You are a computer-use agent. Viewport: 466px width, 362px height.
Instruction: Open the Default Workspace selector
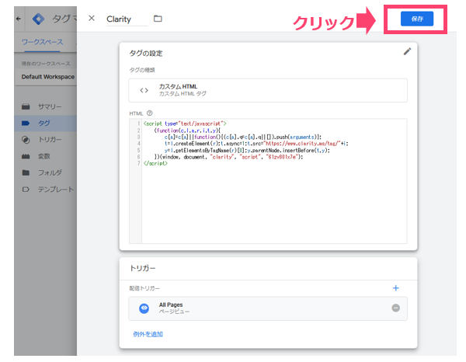coord(47,77)
